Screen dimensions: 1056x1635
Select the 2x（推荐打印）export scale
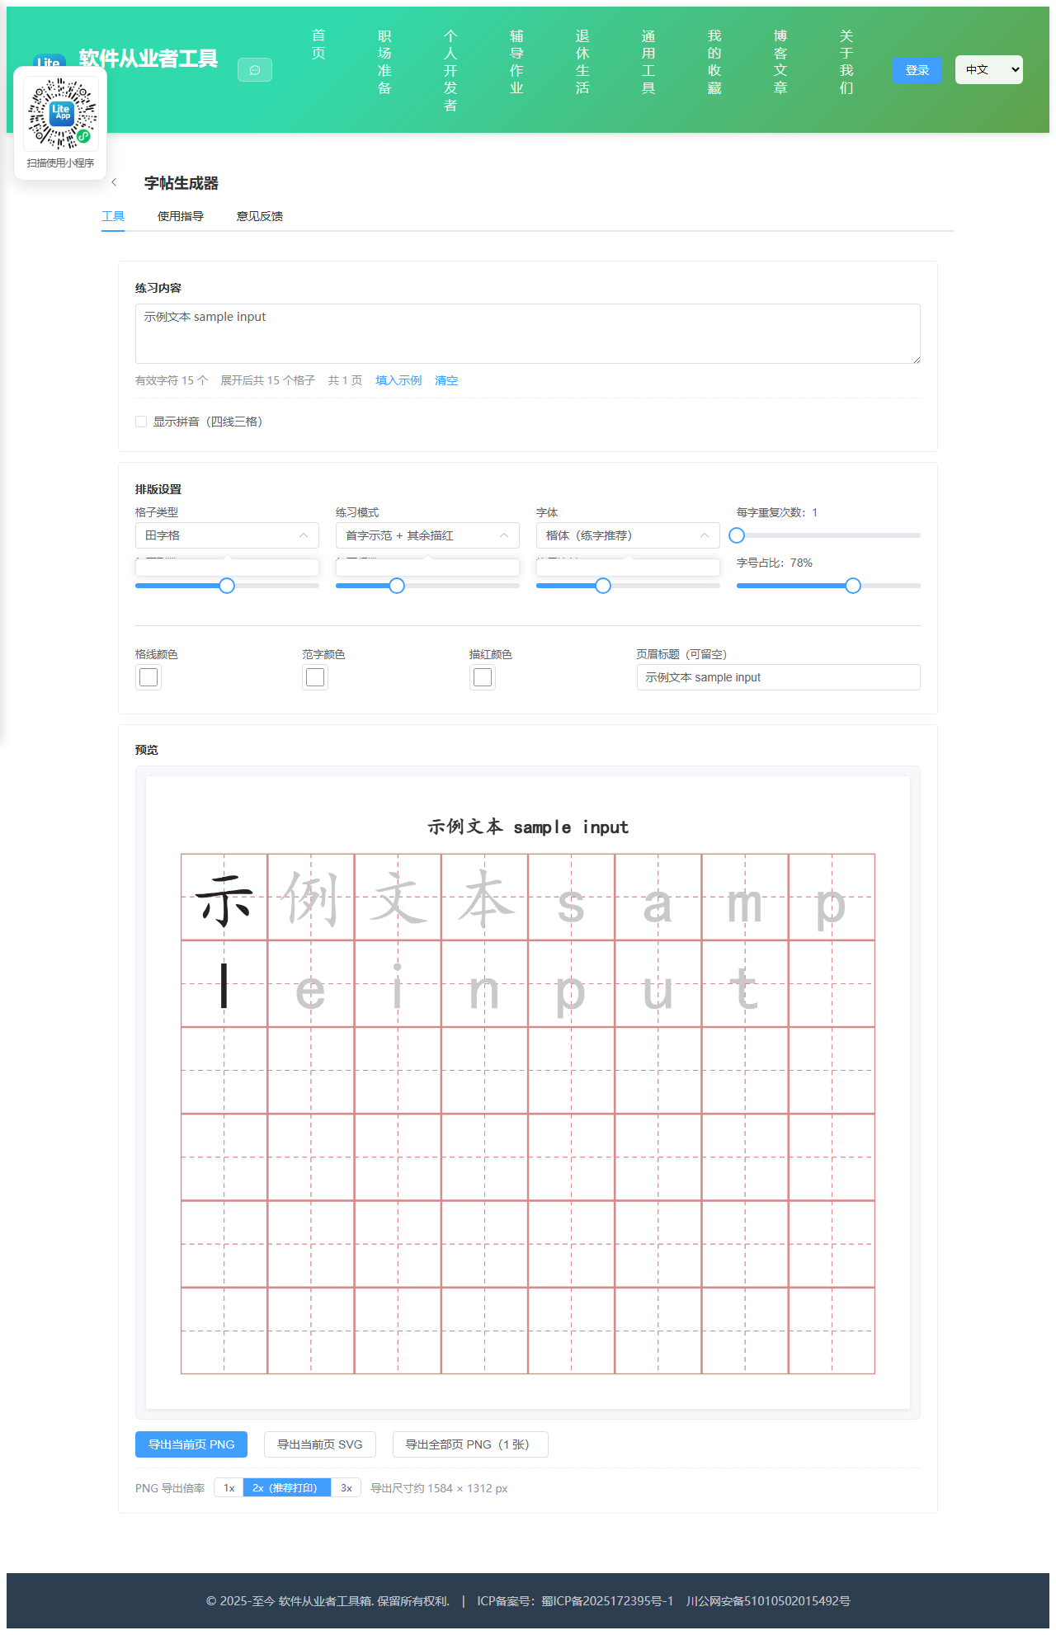pos(286,1488)
